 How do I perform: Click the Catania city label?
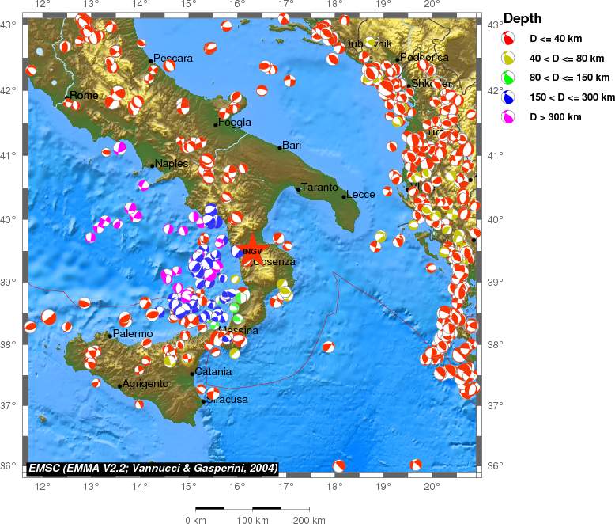pyautogui.click(x=213, y=371)
